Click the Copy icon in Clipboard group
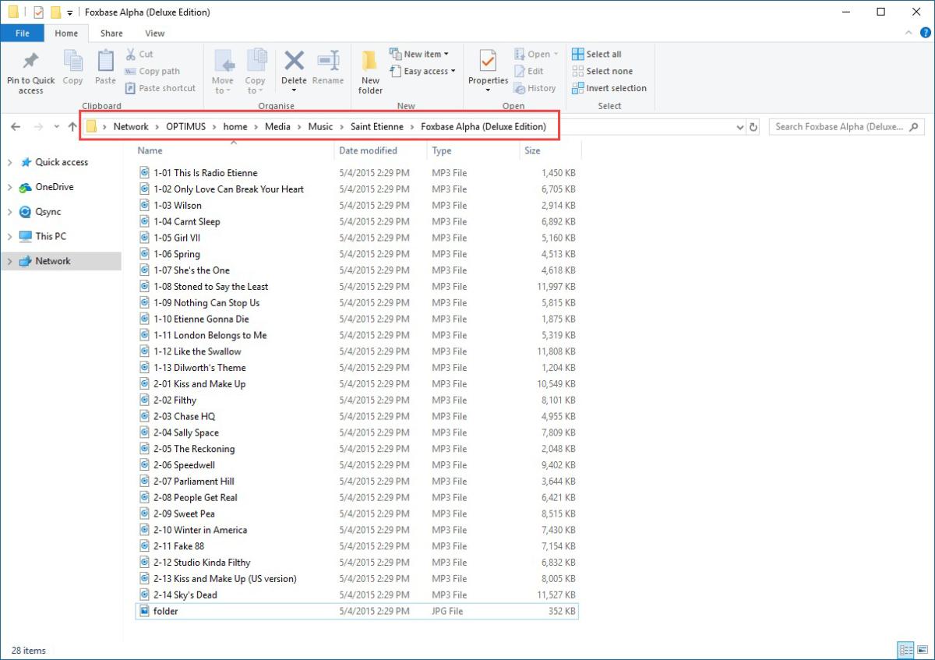 (x=72, y=61)
